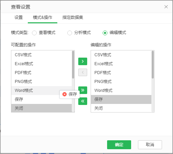Close the 查看设置 dialog with X

[x=166, y=7]
